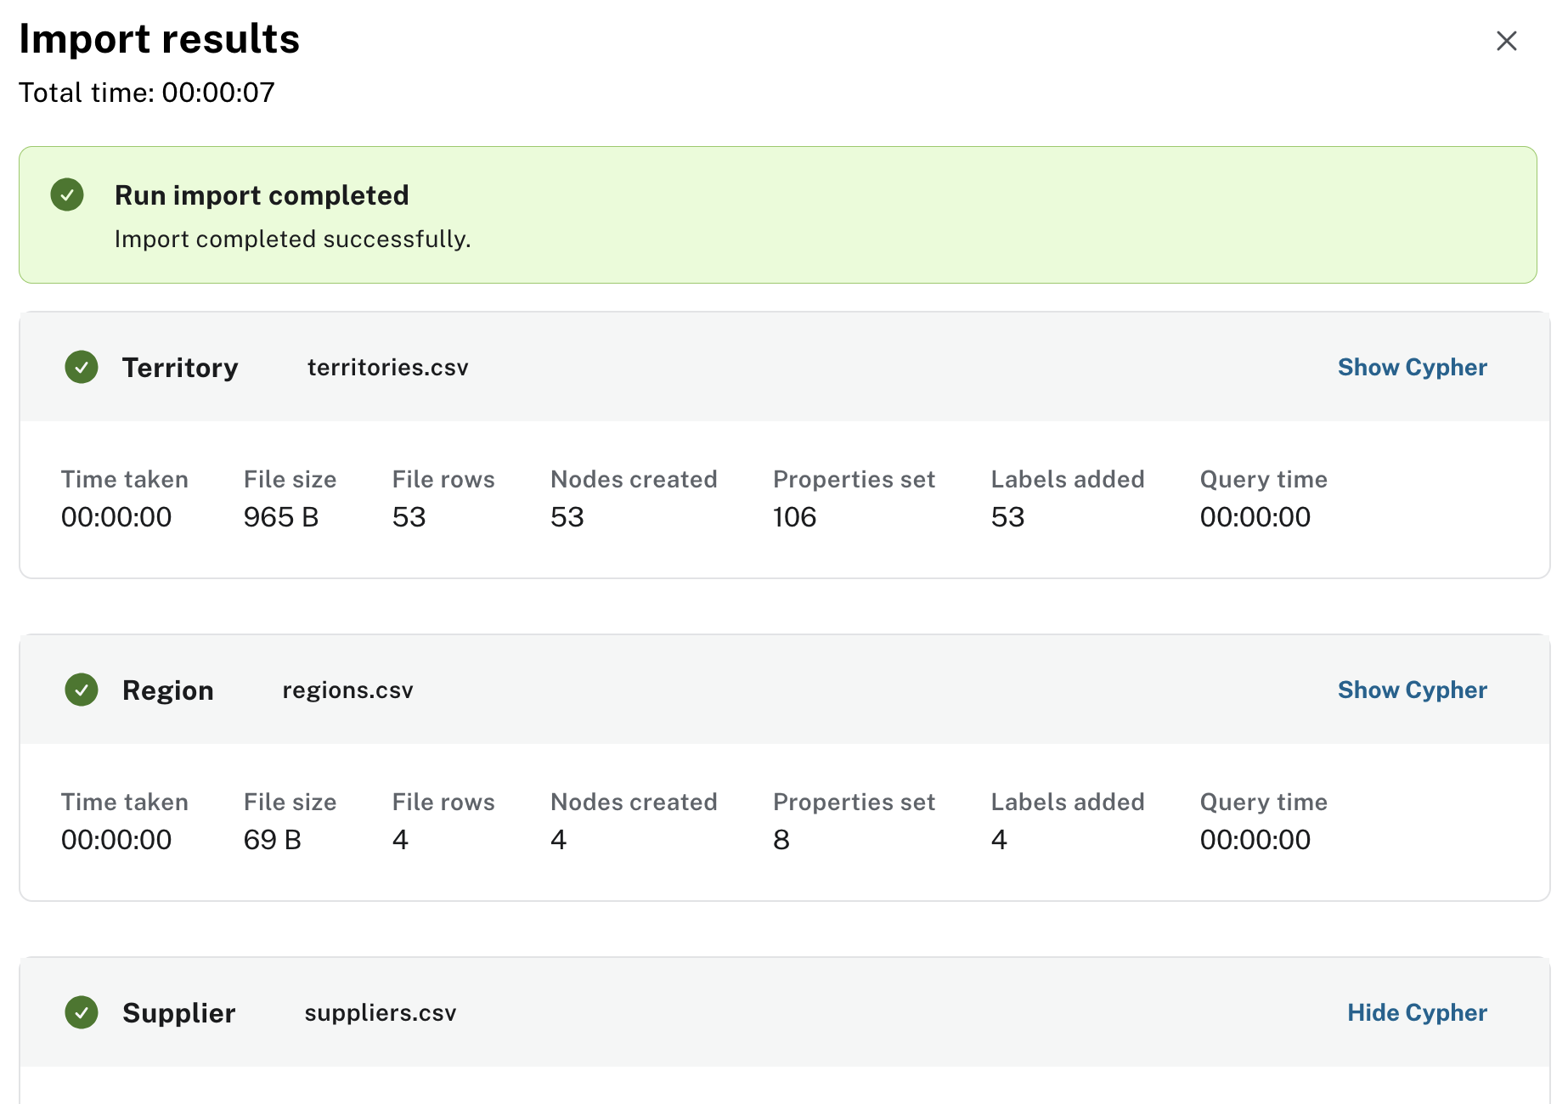Screen dimensions: 1568x1104
Task: Click the green checkmark icon beside Supplier
Action: pyautogui.click(x=81, y=1012)
